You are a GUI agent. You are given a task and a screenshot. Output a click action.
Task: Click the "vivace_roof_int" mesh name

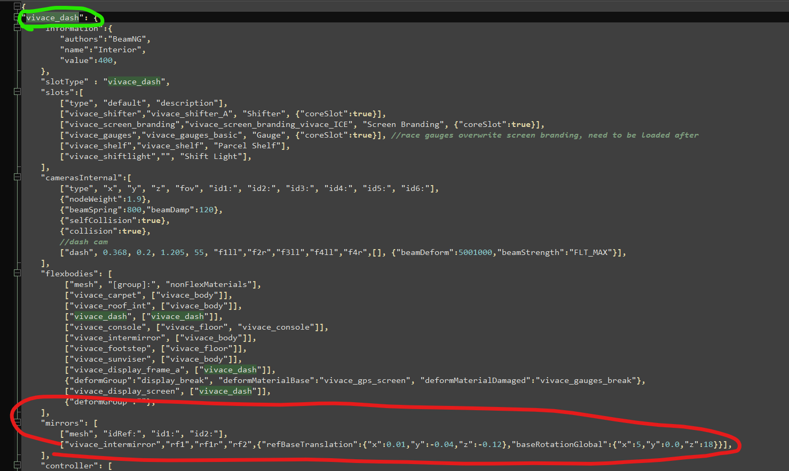coord(110,306)
